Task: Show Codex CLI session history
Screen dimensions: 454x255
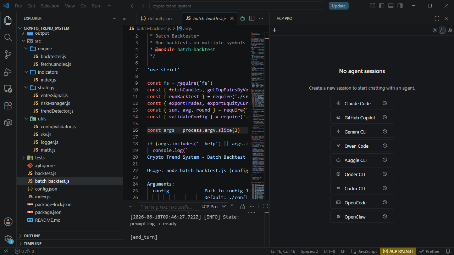Action: (x=385, y=188)
